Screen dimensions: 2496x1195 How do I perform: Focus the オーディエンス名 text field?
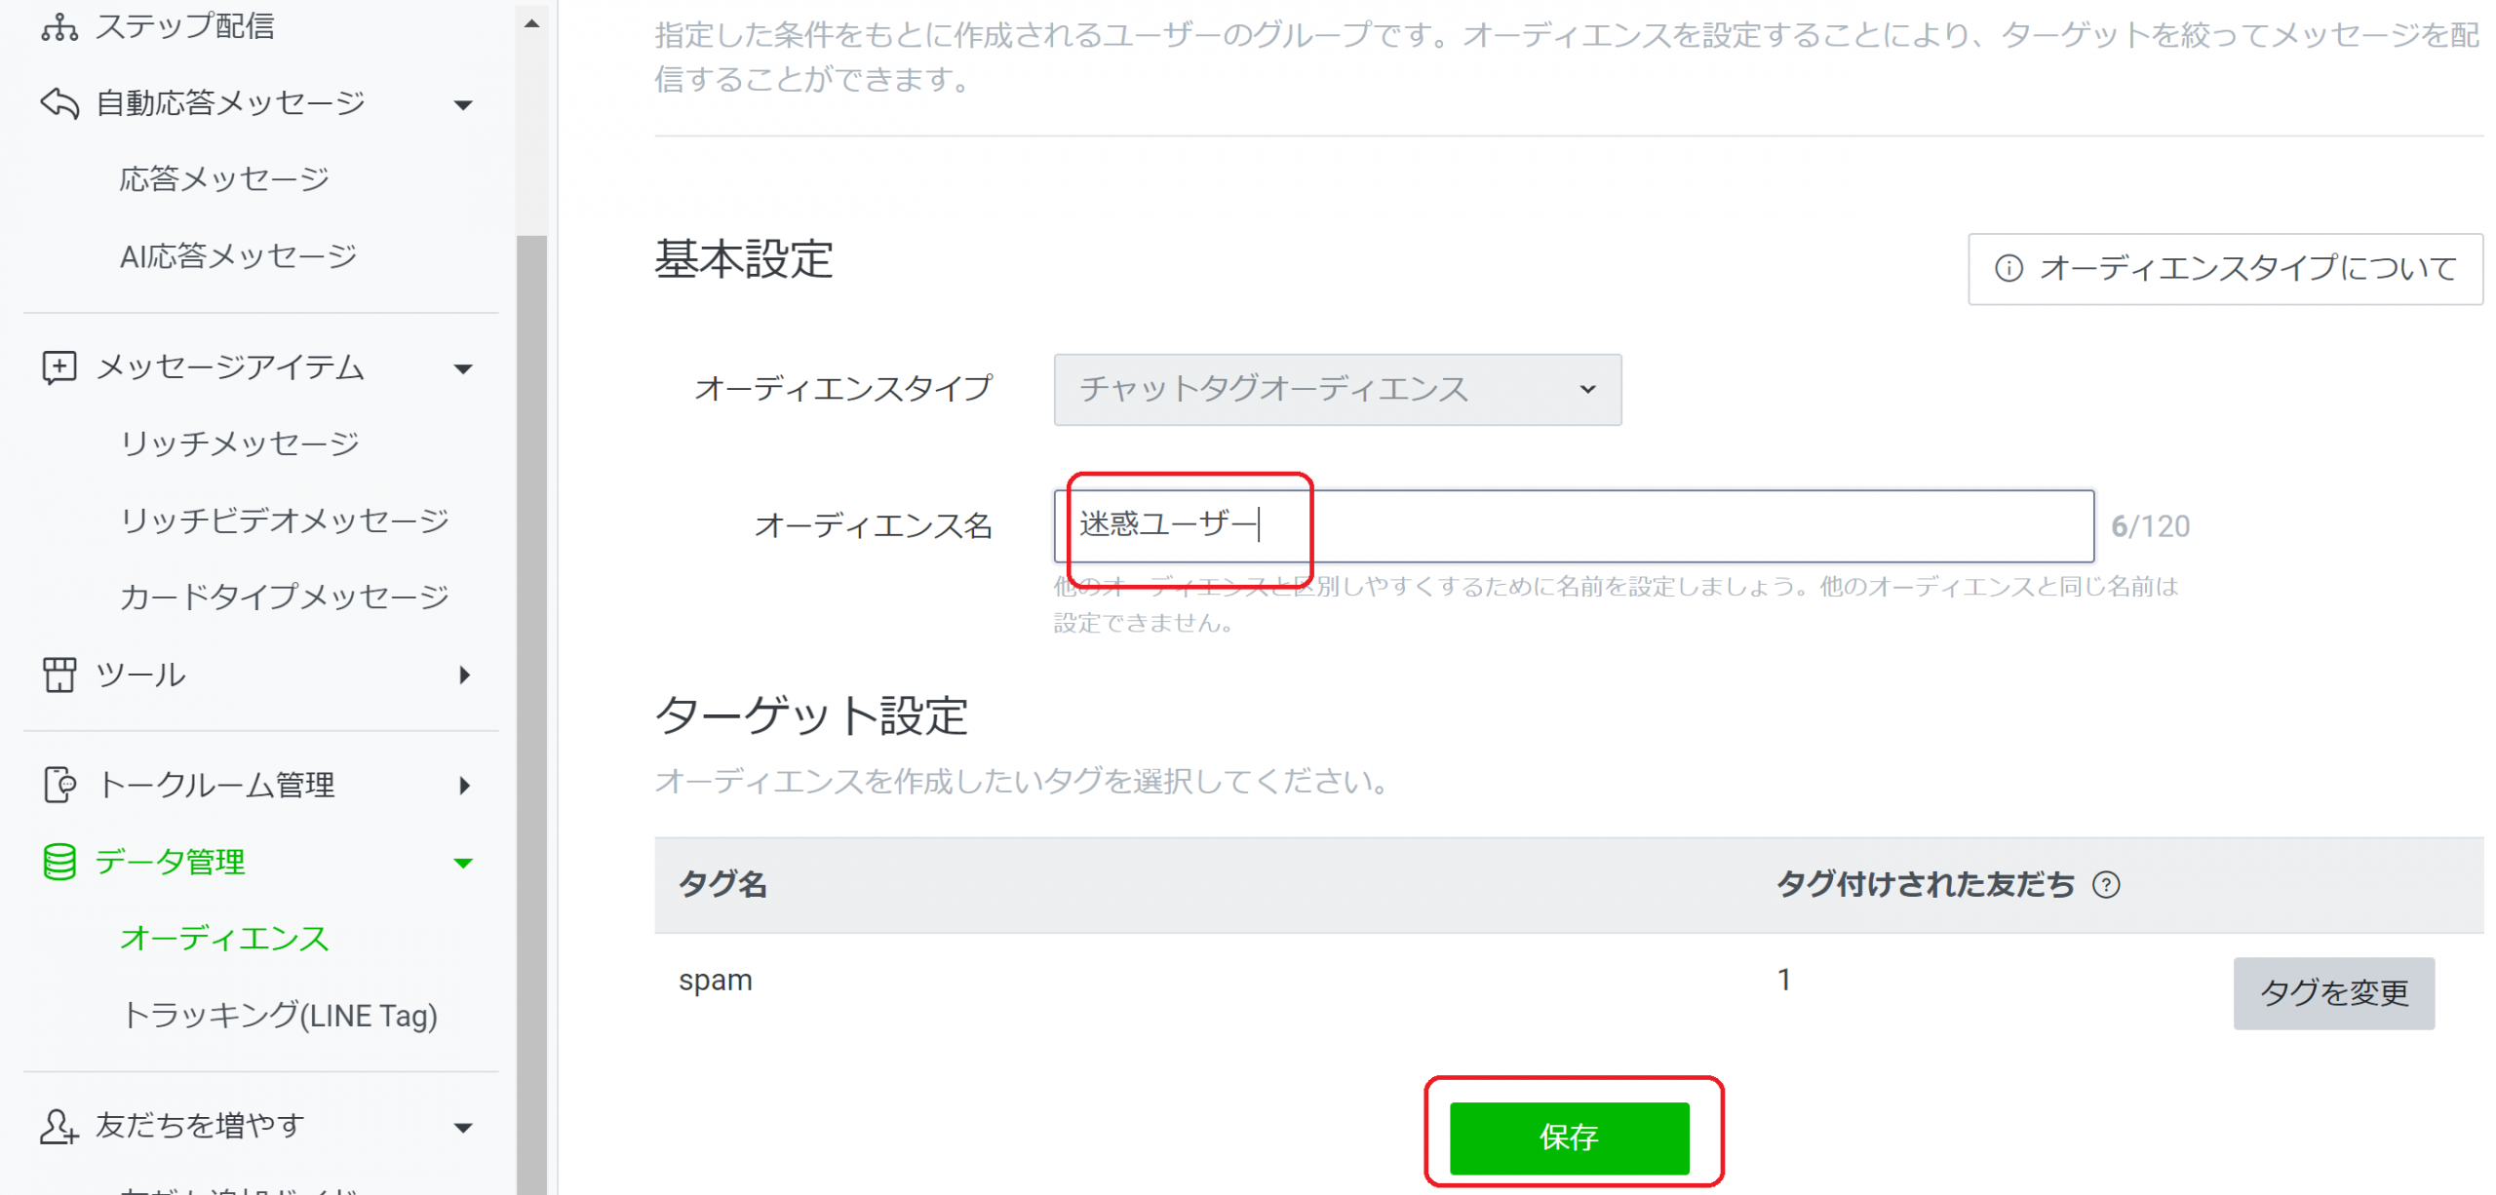(x=1573, y=525)
